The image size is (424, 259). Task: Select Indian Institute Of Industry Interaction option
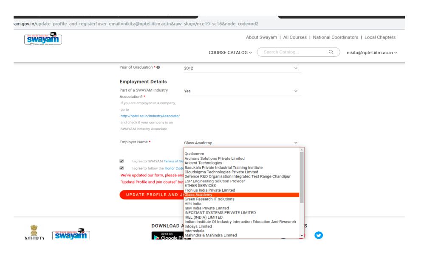[242, 222]
